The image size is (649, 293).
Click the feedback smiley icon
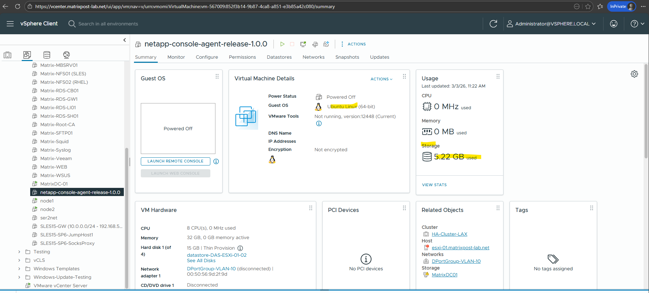point(613,24)
